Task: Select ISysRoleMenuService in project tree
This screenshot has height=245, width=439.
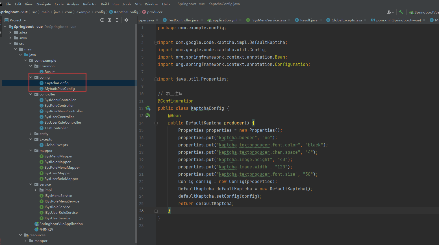Action: (x=62, y=201)
